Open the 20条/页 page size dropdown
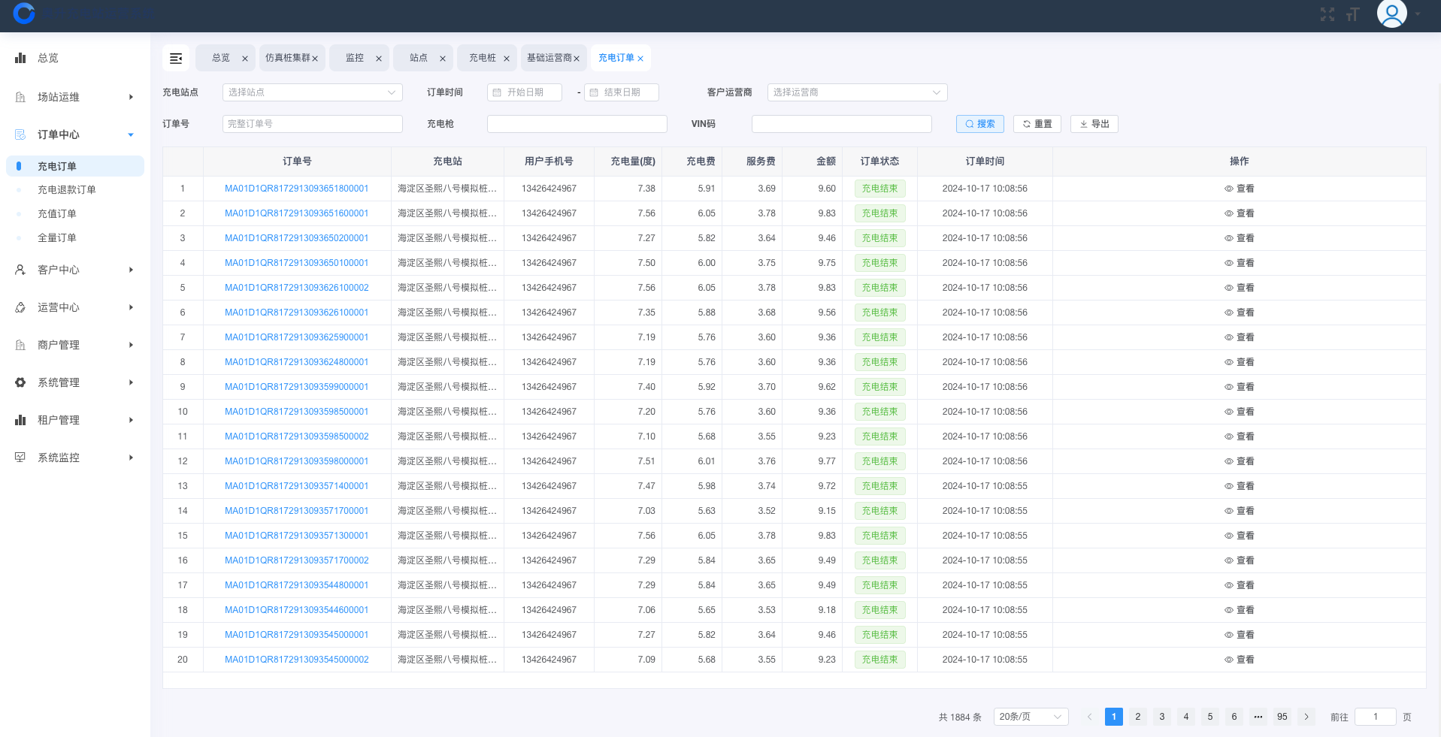 [x=1030, y=717]
